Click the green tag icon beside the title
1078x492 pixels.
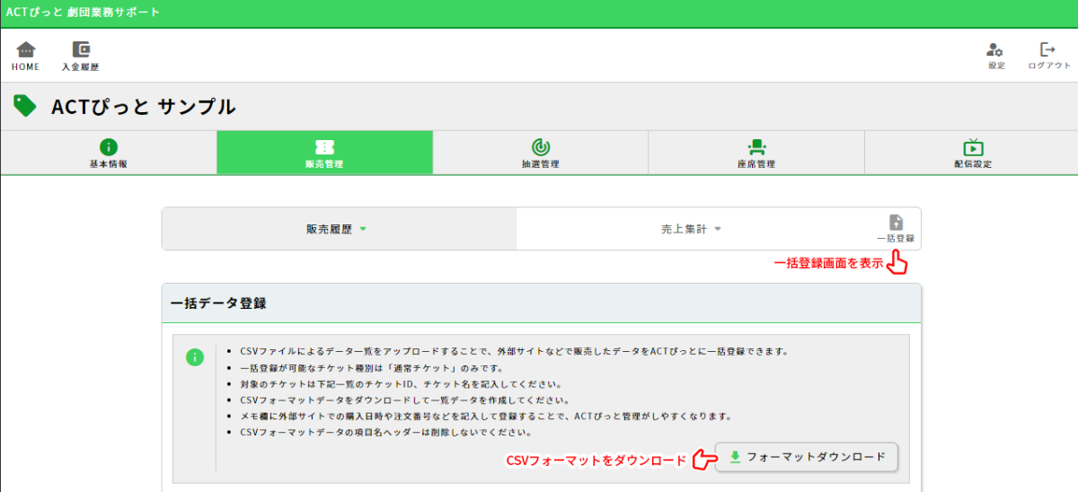tap(25, 106)
